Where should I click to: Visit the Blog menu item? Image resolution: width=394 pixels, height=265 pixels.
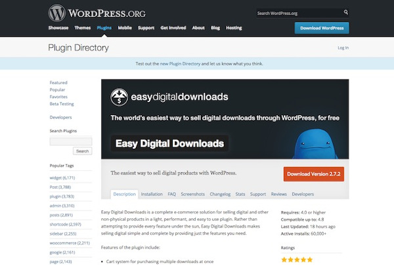click(215, 28)
